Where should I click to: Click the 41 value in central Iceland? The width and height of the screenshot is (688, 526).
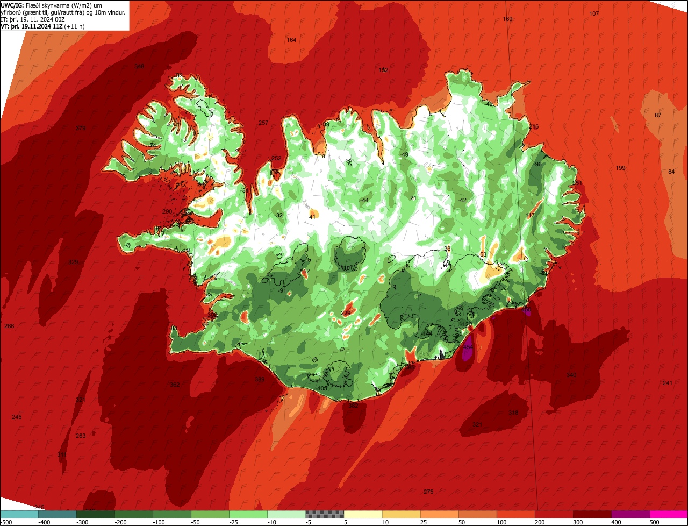[312, 217]
